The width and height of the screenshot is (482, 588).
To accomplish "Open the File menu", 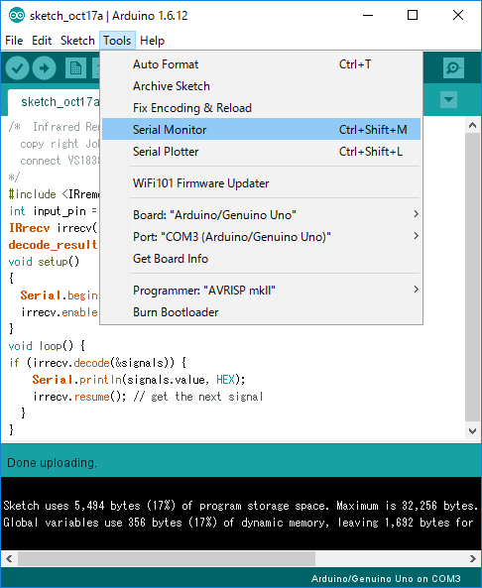I will (14, 41).
